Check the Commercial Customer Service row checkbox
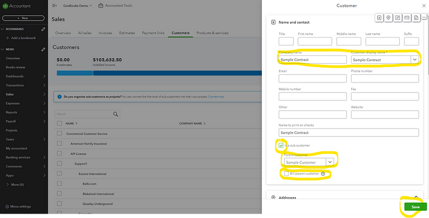The height and width of the screenshot is (218, 429). coord(60,133)
